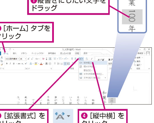Toggle bottom text alignment

pyautogui.click(x=62, y=64)
